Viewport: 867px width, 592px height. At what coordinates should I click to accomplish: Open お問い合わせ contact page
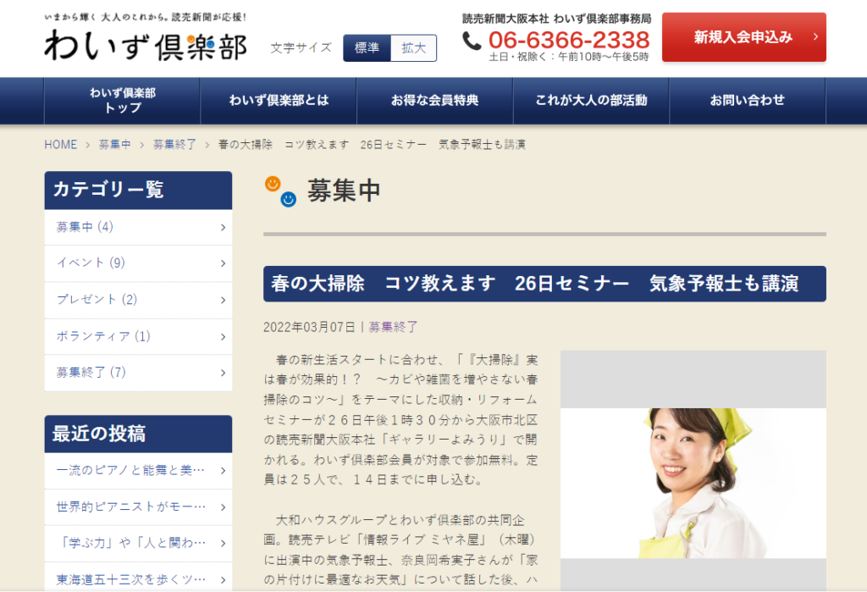click(747, 101)
